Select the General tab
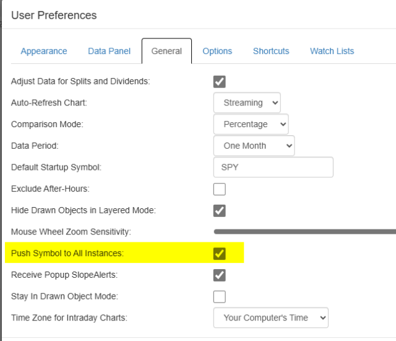Image resolution: width=396 pixels, height=341 pixels. pos(166,51)
